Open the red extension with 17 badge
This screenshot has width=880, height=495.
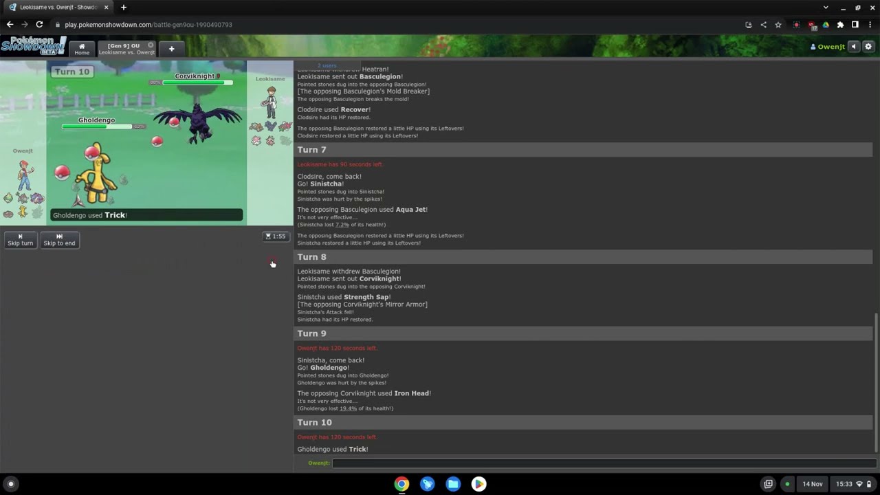[x=812, y=25]
